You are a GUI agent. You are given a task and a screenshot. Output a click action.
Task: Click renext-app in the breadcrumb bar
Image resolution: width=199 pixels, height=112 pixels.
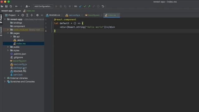click(7, 11)
